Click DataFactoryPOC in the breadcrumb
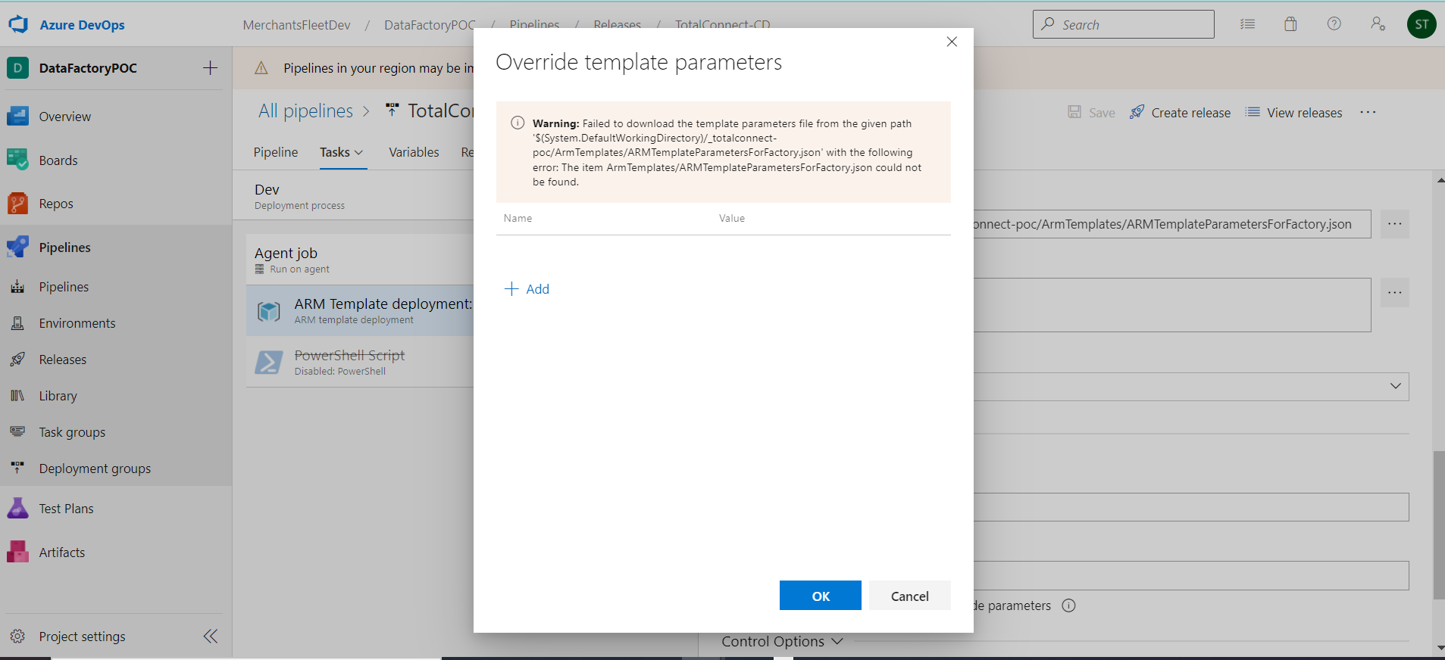The height and width of the screenshot is (660, 1445). (430, 25)
